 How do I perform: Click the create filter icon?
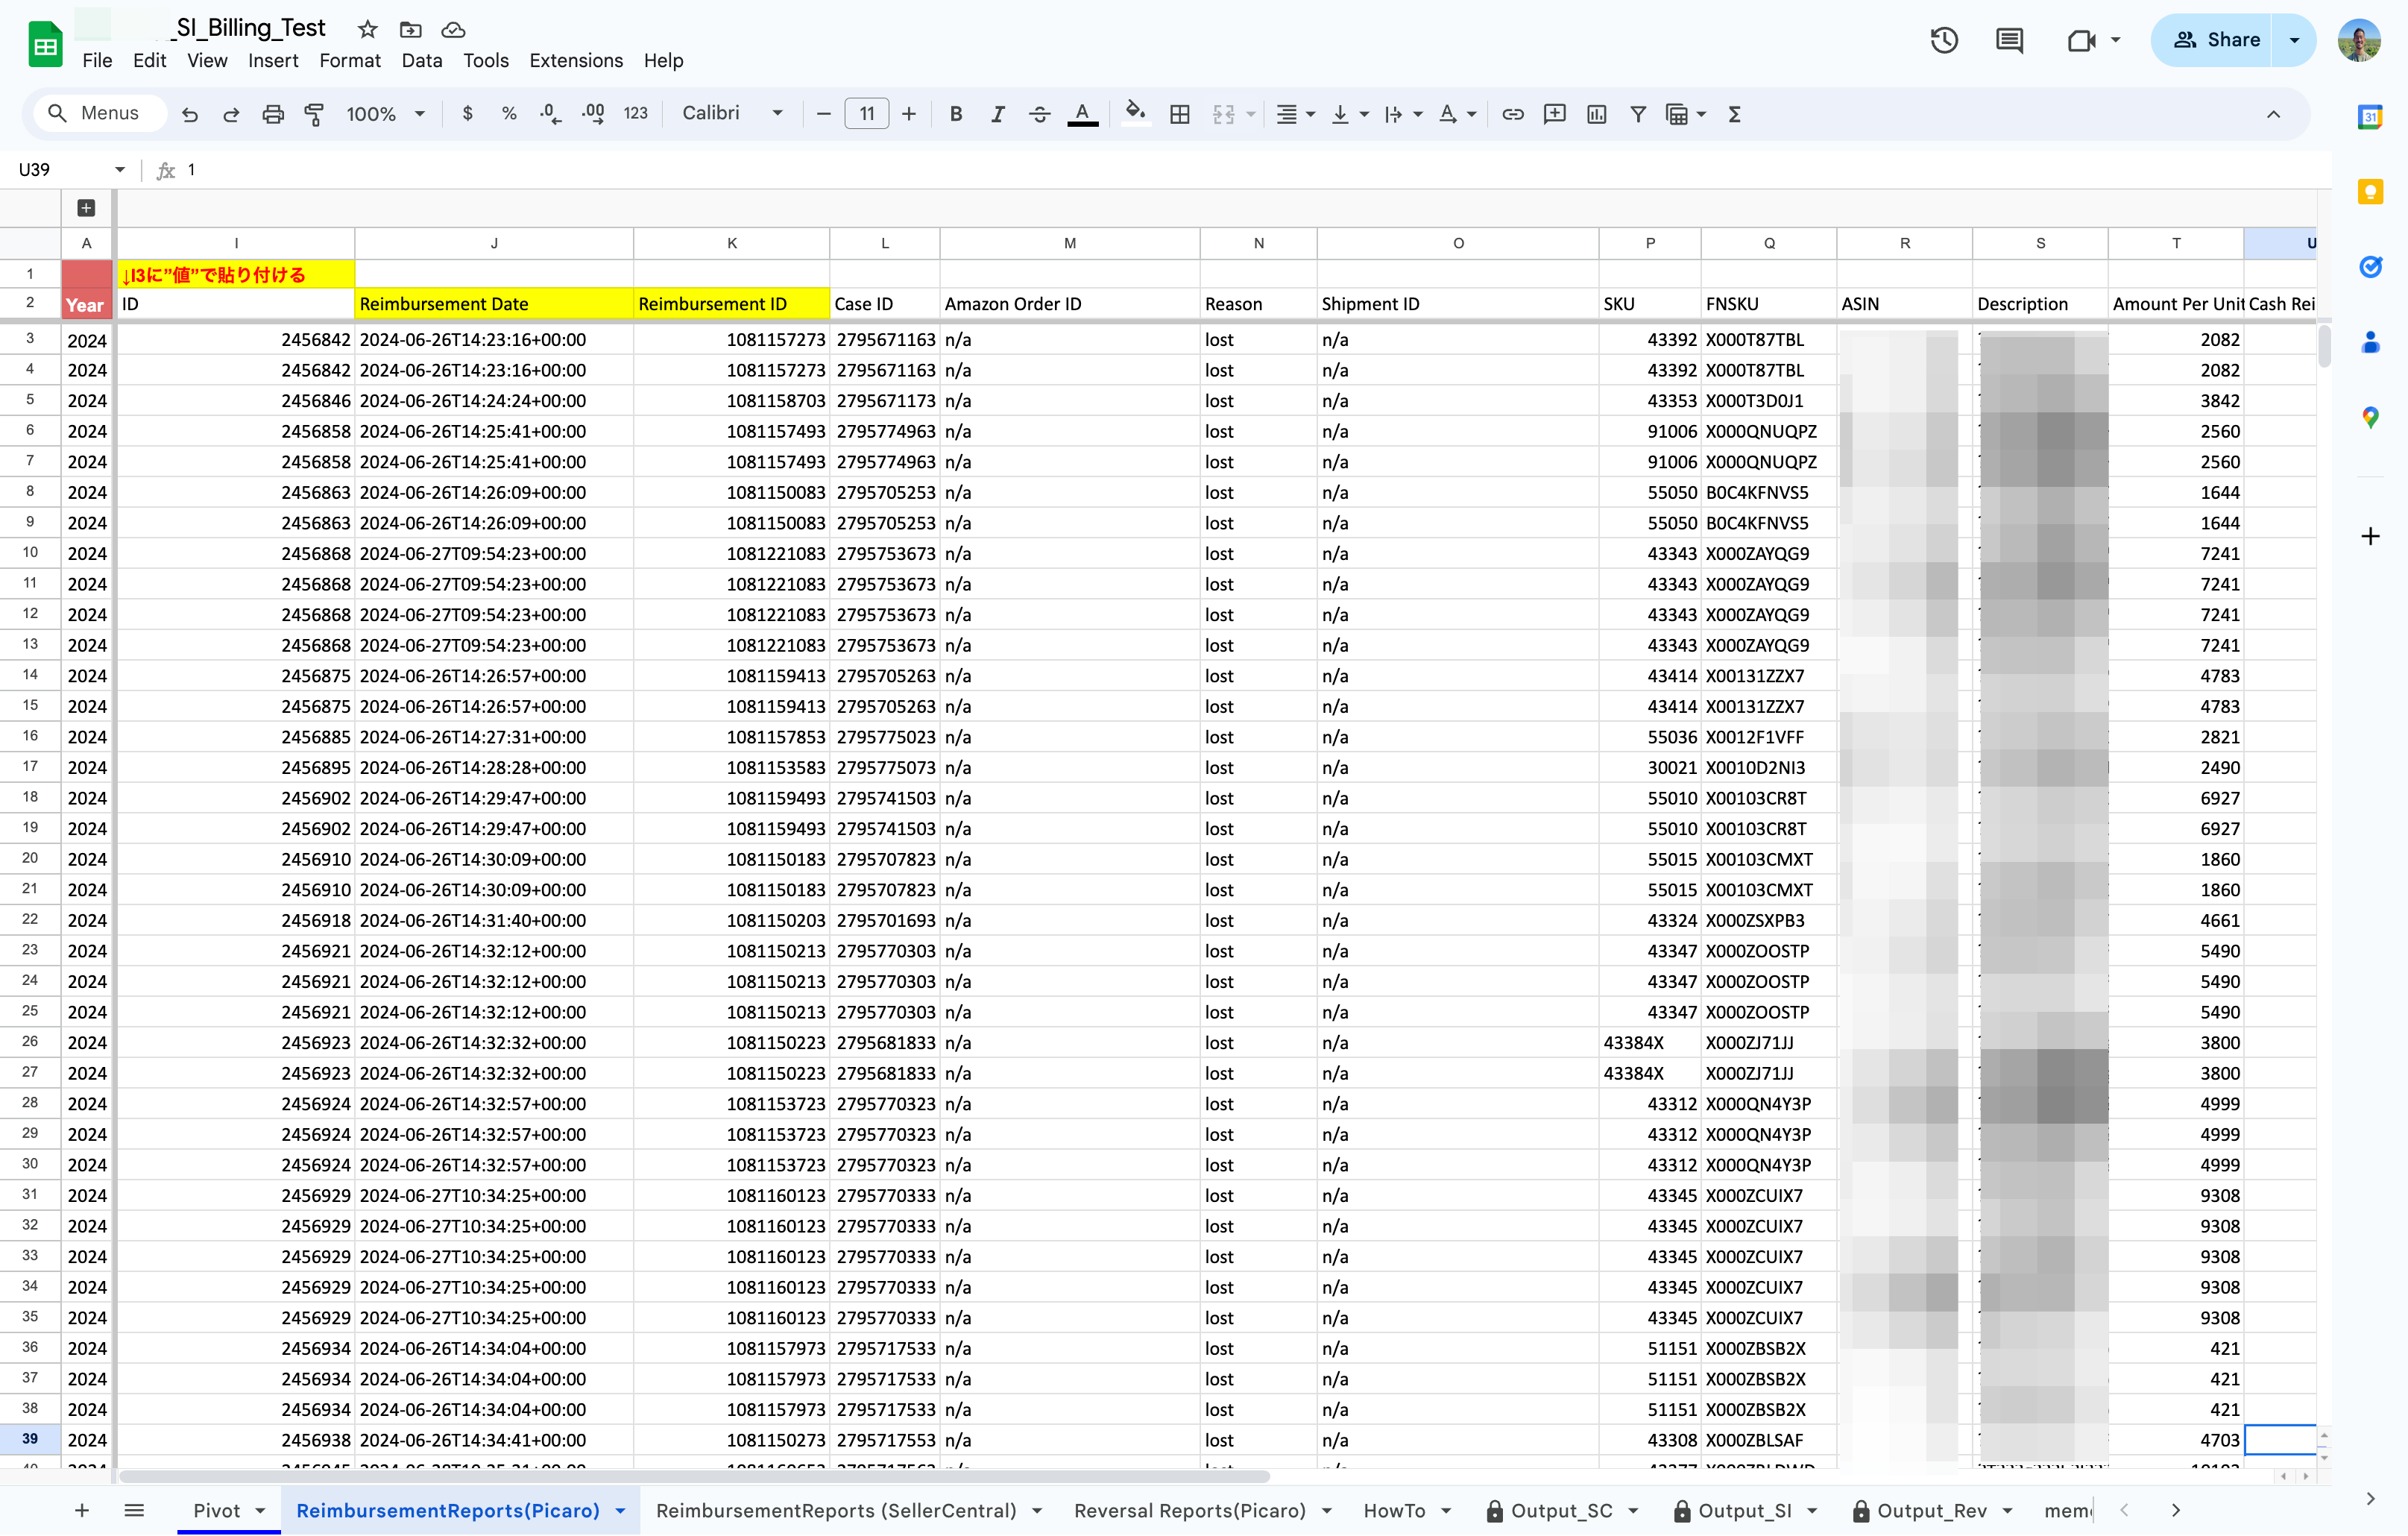[1638, 114]
